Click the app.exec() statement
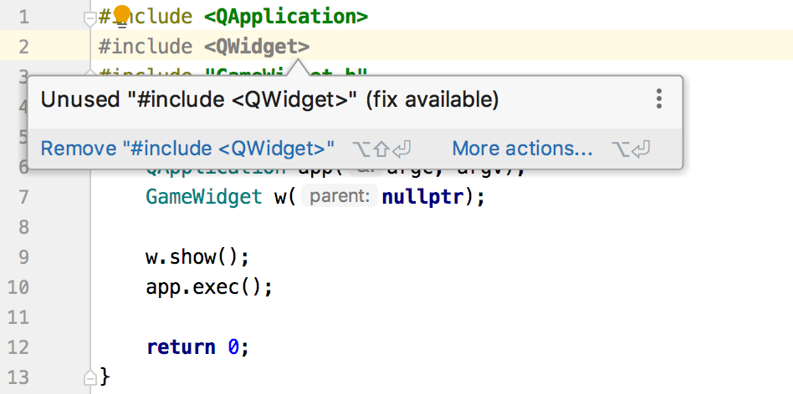793x394 pixels. (209, 287)
